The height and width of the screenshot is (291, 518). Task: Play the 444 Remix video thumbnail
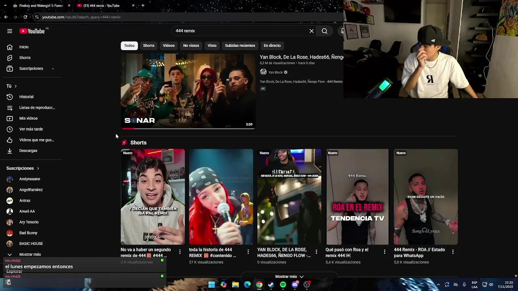click(x=188, y=91)
